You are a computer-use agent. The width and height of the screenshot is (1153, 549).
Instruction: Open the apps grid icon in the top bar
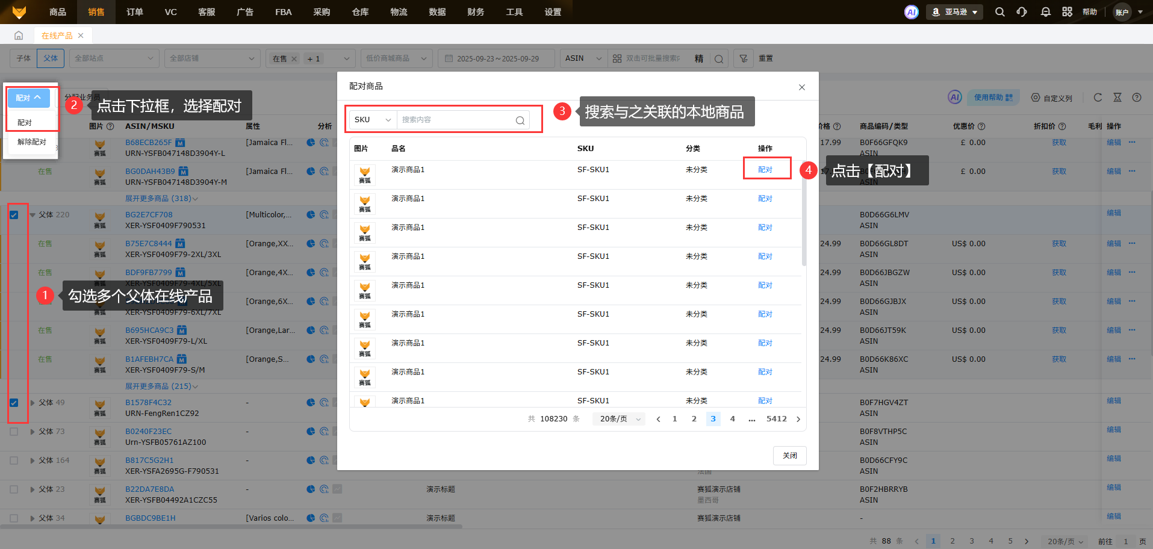[x=1068, y=12]
